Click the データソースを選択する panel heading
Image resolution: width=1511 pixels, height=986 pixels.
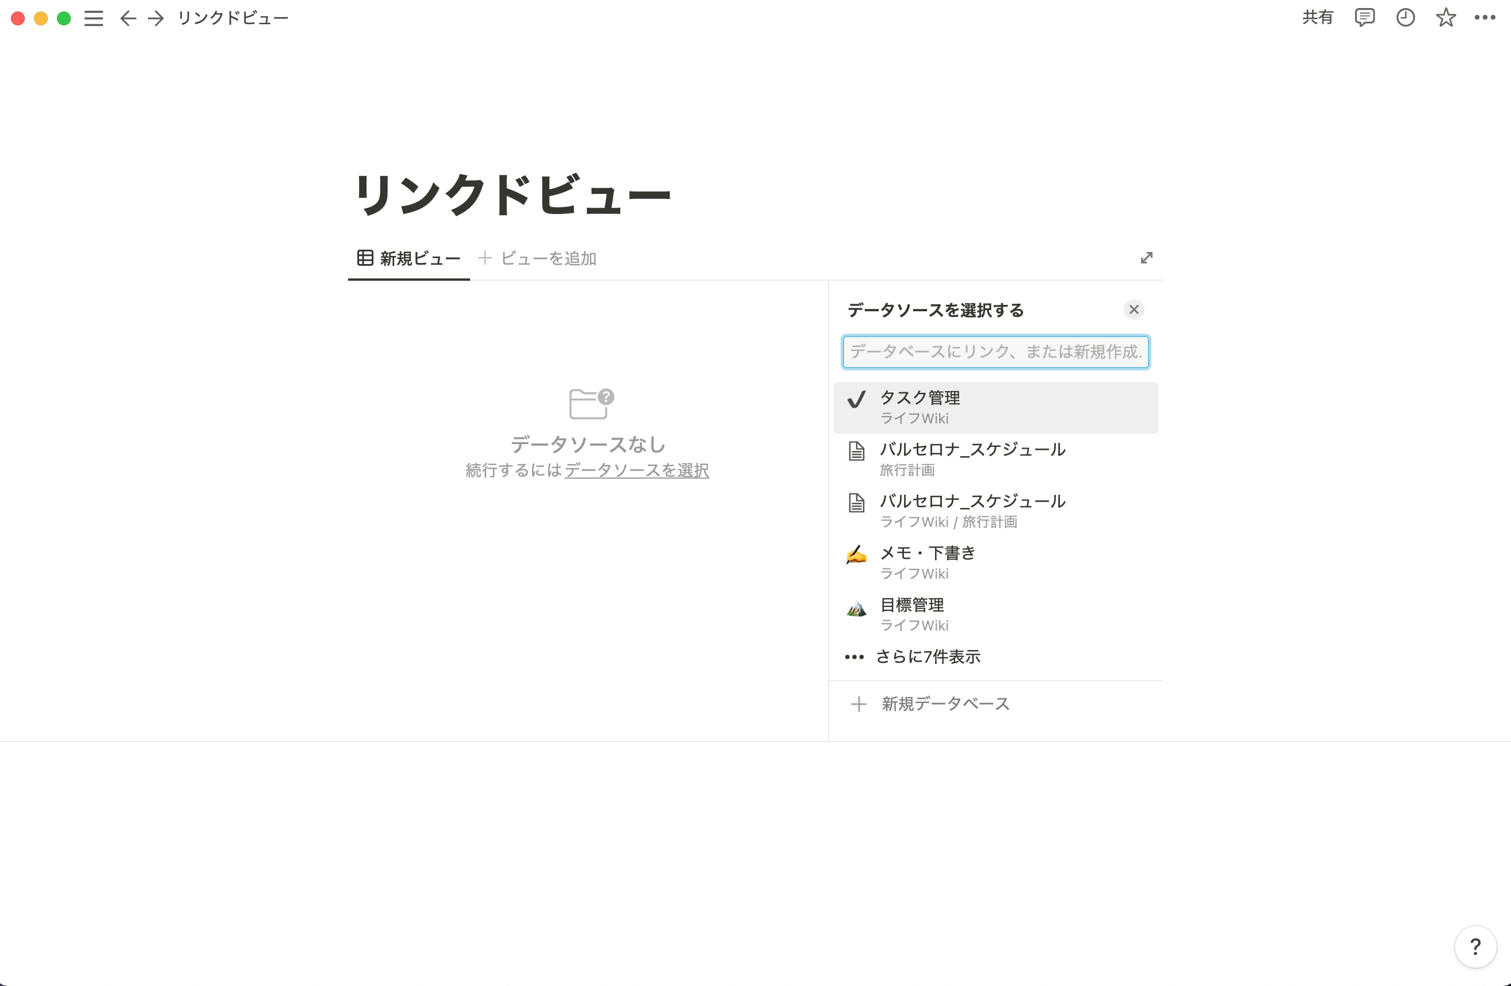(936, 311)
